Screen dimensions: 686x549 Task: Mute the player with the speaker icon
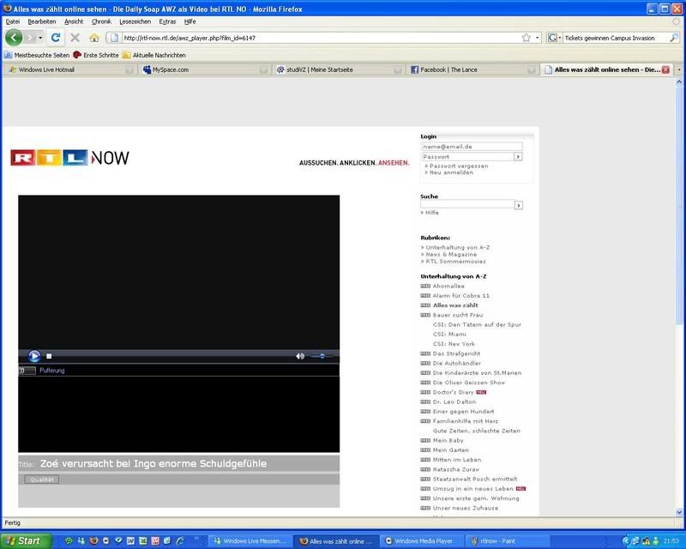click(x=300, y=356)
